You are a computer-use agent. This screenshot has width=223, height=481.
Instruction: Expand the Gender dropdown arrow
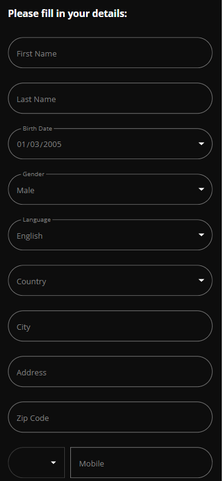point(201,189)
